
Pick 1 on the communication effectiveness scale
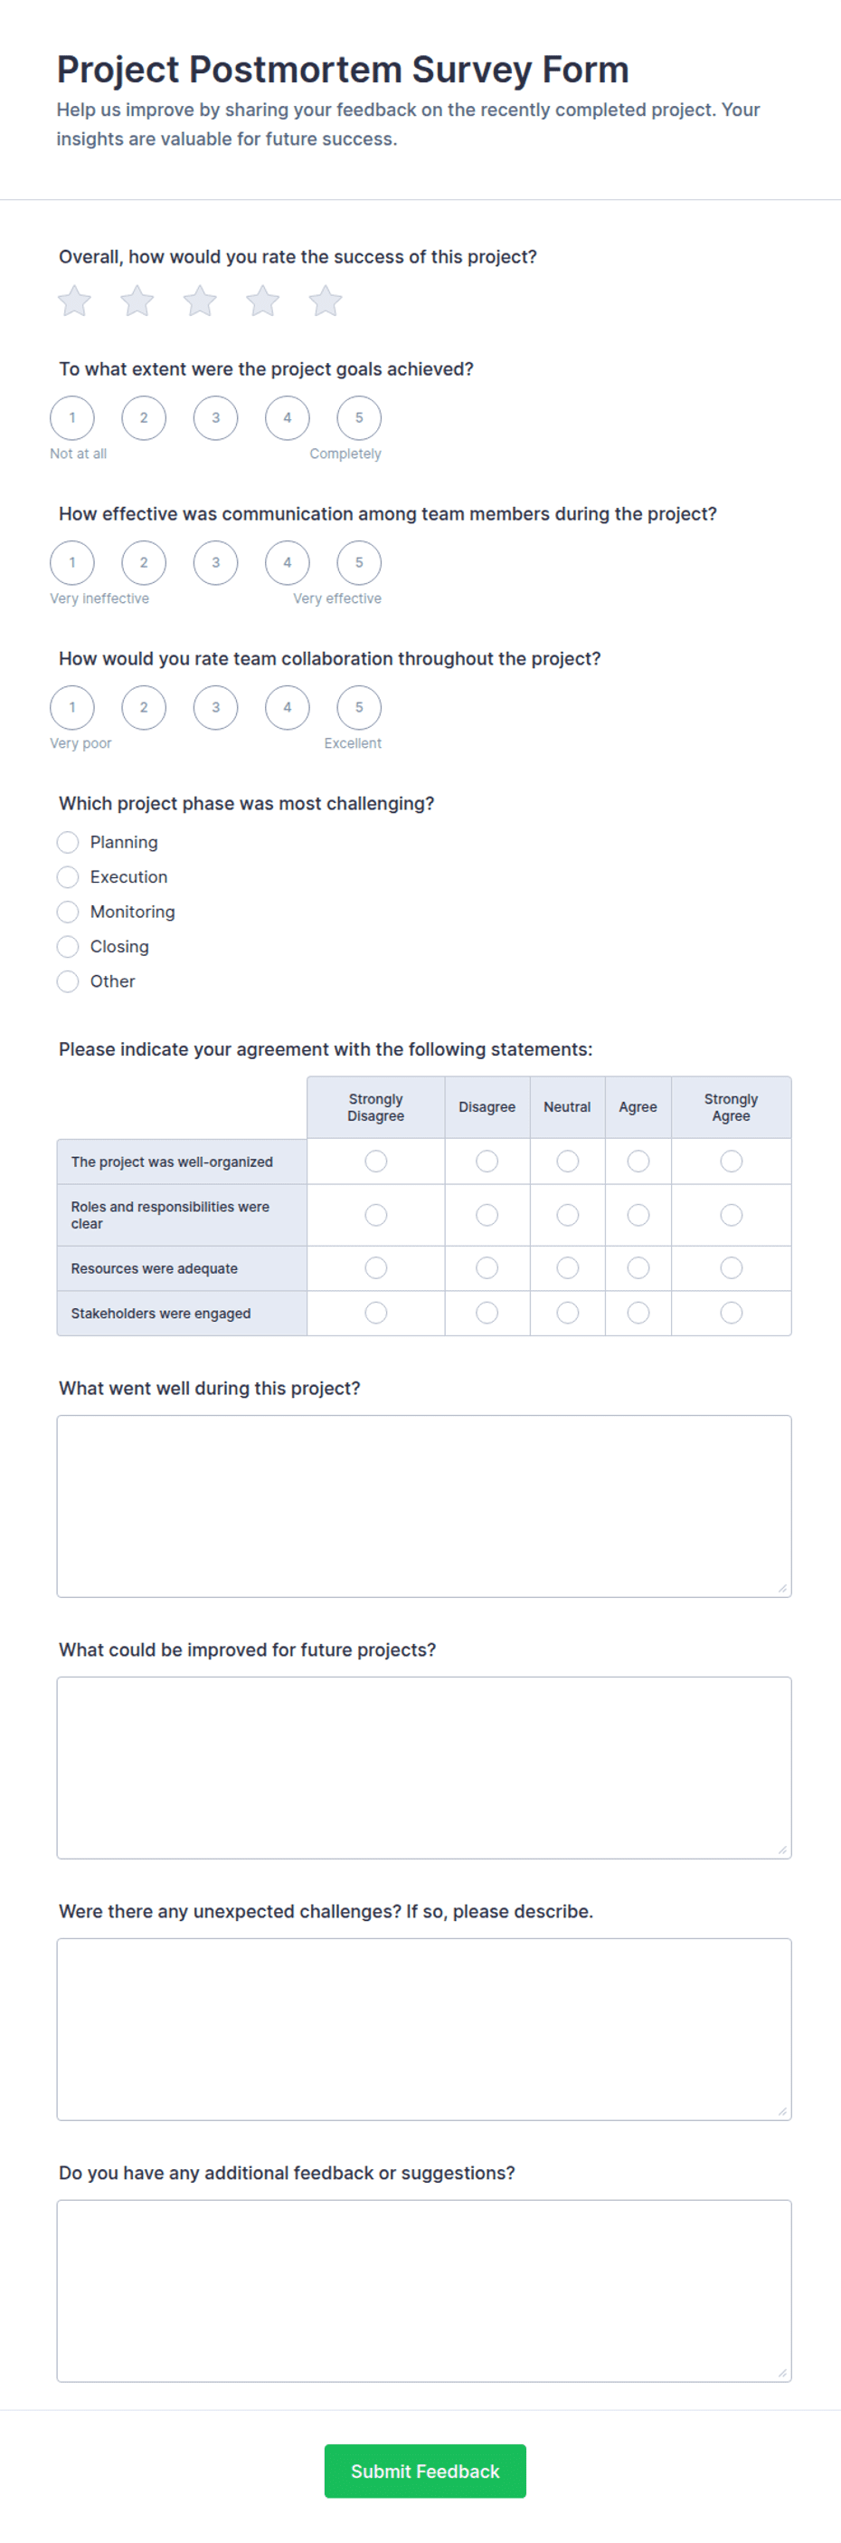(x=72, y=563)
